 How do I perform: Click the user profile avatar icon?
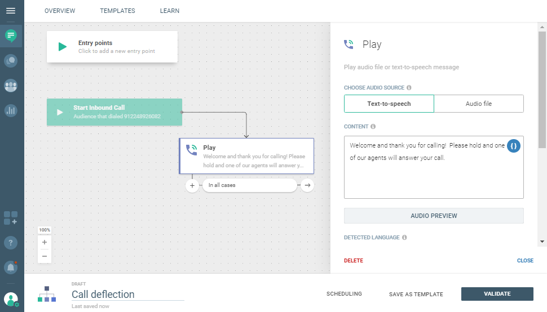click(11, 299)
